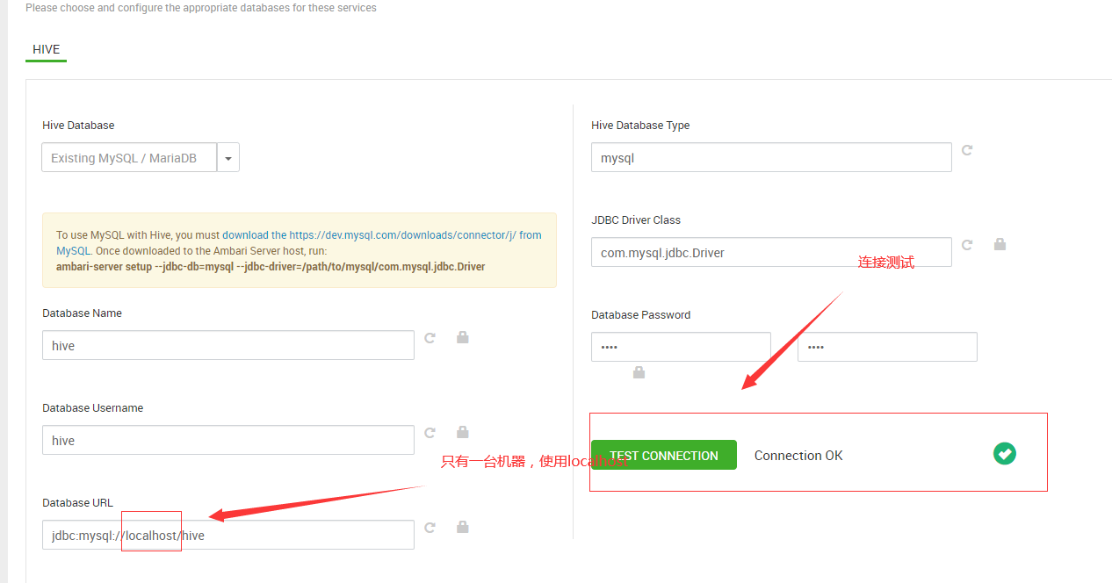Reset Database Username with the refresh icon
This screenshot has width=1112, height=583.
pyautogui.click(x=430, y=432)
